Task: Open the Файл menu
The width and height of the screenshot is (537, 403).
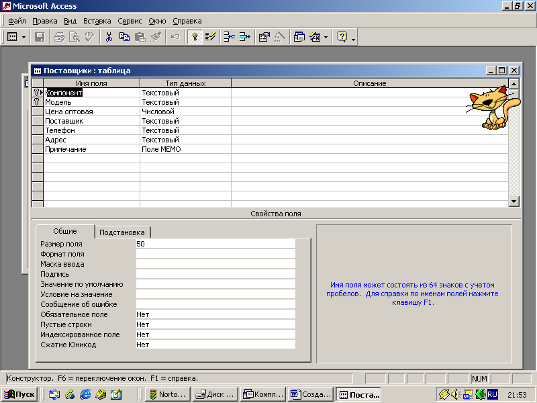Action: pyautogui.click(x=17, y=21)
